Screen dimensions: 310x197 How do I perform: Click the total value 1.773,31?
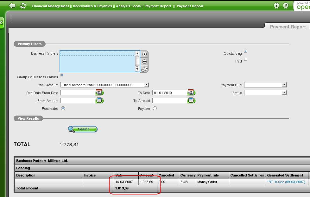coord(69,145)
